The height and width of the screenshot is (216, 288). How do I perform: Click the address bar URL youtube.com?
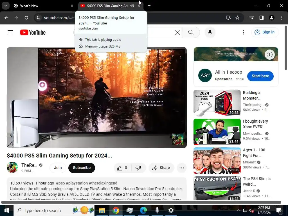pyautogui.click(x=59, y=18)
